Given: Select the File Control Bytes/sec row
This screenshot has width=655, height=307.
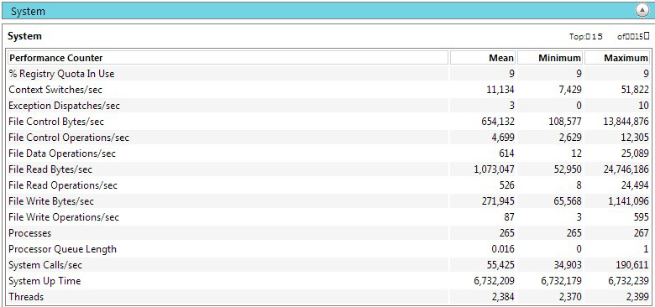Looking at the screenshot, I should tap(327, 122).
